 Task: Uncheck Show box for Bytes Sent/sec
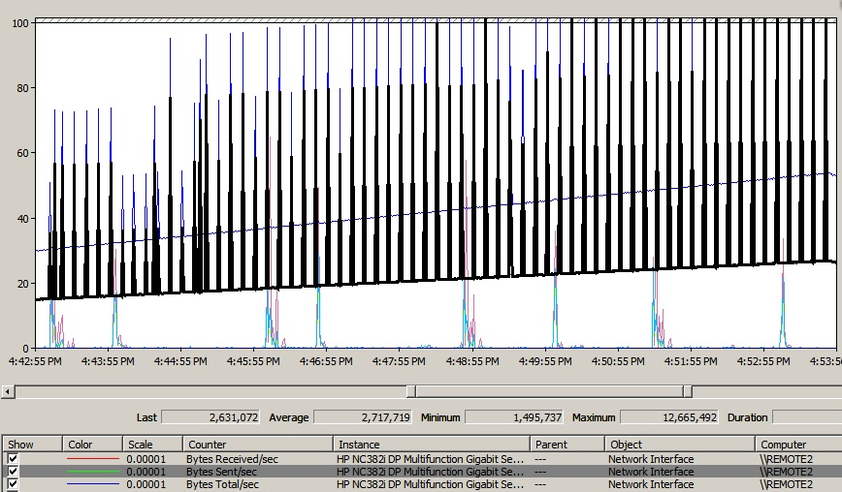click(14, 472)
